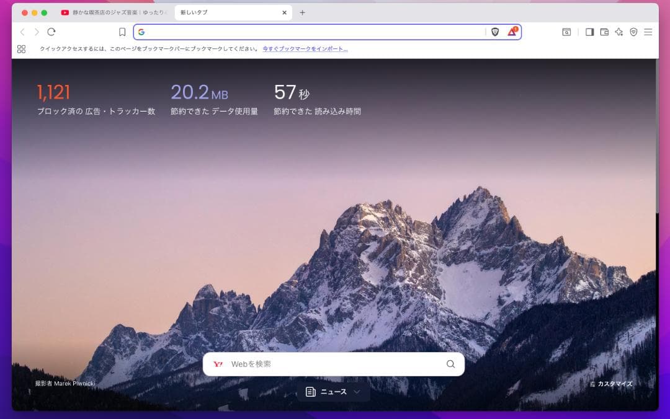Open the Brave Wallet icon
The height and width of the screenshot is (419, 670).
coord(604,32)
